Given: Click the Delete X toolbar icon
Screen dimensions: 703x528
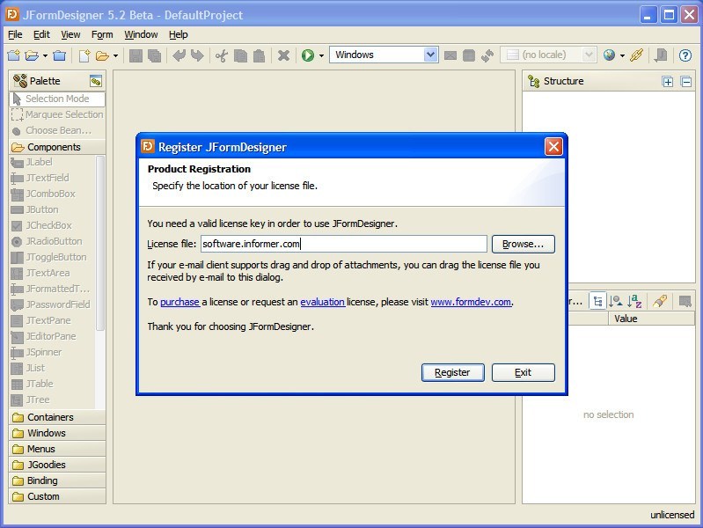Looking at the screenshot, I should pos(283,55).
